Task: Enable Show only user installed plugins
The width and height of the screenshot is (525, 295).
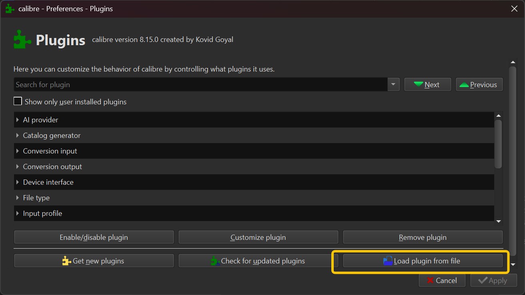Action: point(18,101)
